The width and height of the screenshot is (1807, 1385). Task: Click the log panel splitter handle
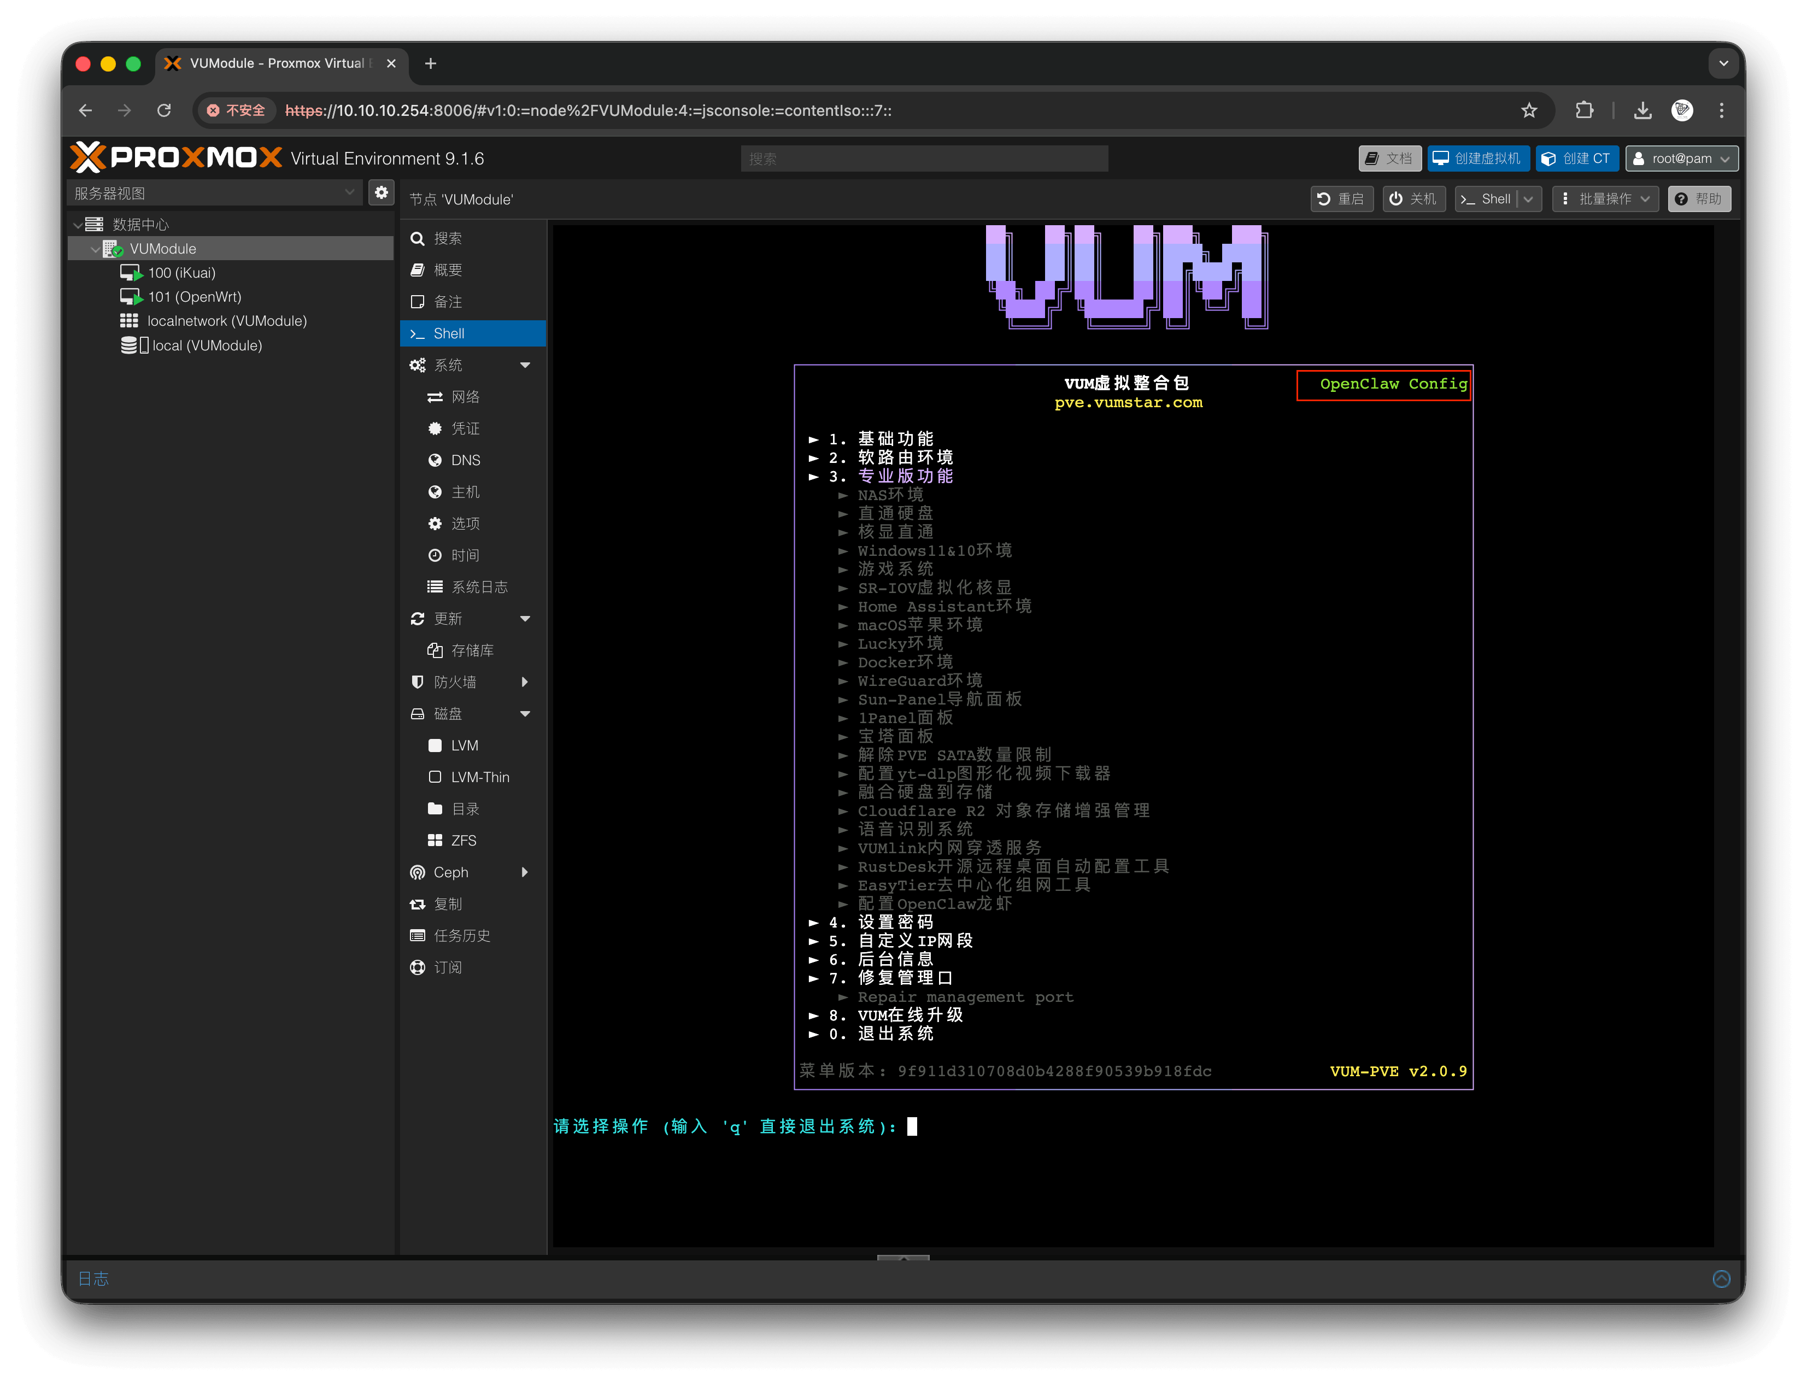point(903,1258)
